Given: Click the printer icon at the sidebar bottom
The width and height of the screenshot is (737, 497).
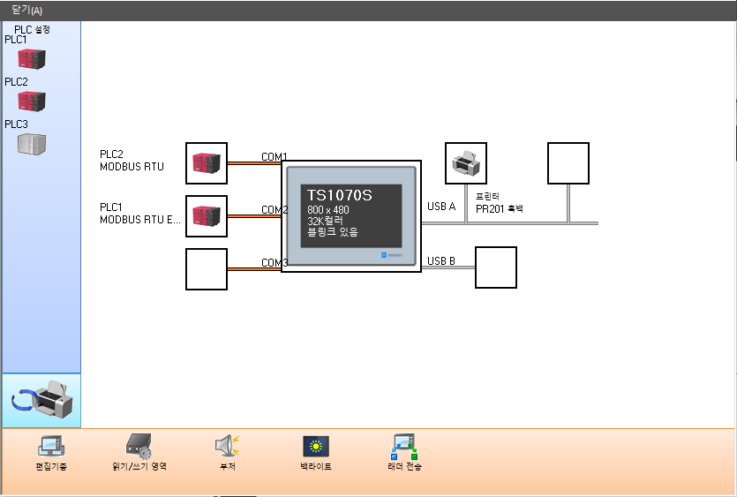Looking at the screenshot, I should coord(41,401).
